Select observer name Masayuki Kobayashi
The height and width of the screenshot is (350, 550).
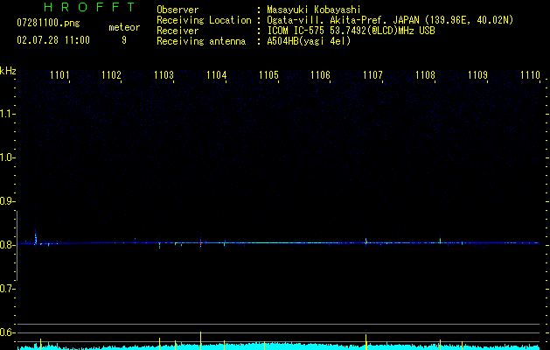314,10
